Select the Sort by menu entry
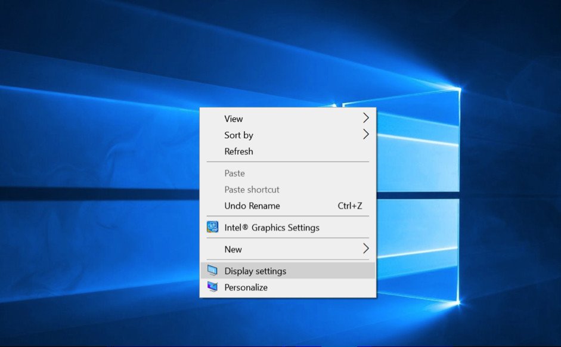 click(238, 135)
